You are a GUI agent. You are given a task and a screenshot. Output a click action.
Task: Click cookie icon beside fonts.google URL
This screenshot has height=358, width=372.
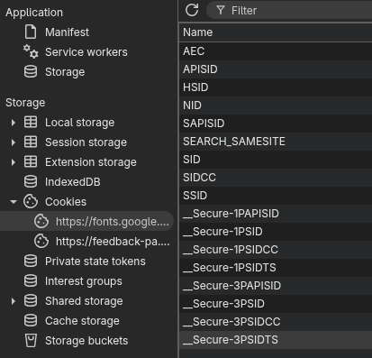point(41,222)
